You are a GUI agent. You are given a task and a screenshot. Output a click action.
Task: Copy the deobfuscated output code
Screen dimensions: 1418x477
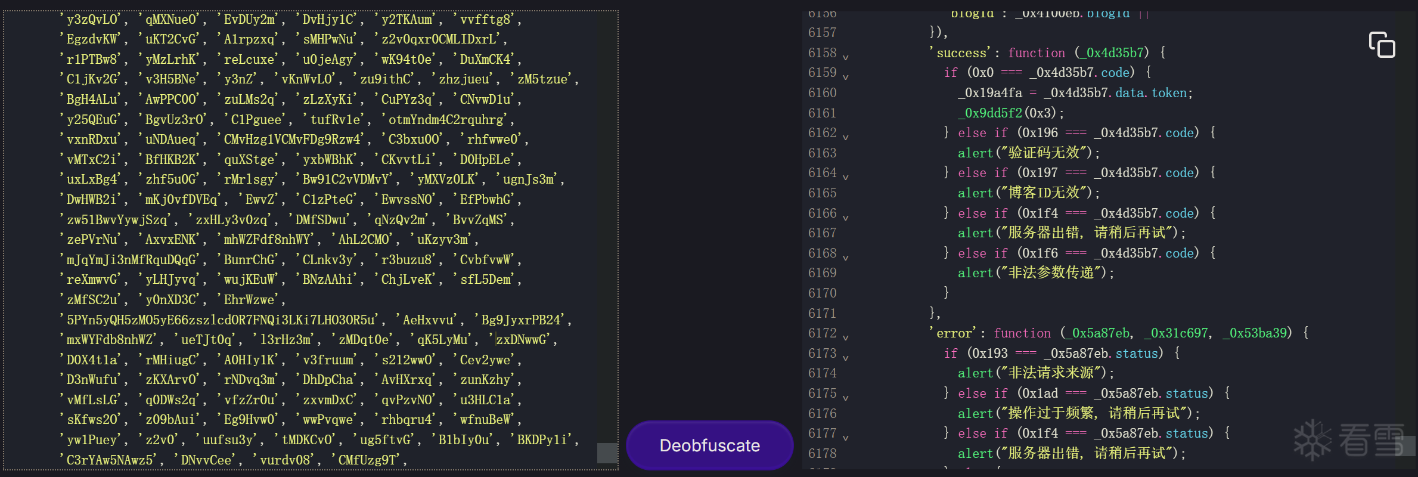[x=1382, y=45]
